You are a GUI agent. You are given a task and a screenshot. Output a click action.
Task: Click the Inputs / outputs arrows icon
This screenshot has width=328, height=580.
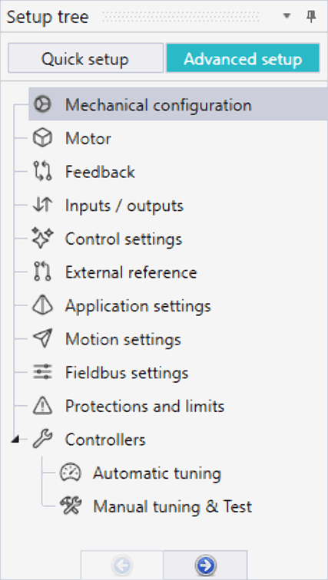point(42,206)
